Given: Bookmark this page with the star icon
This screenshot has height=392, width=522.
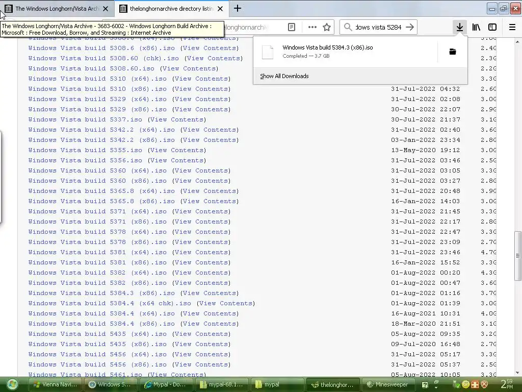Looking at the screenshot, I should click(x=327, y=27).
